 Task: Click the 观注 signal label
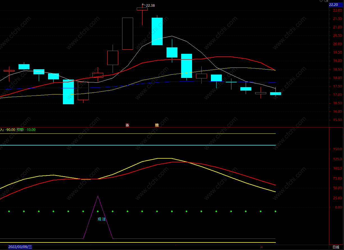pyautogui.click(x=102, y=219)
